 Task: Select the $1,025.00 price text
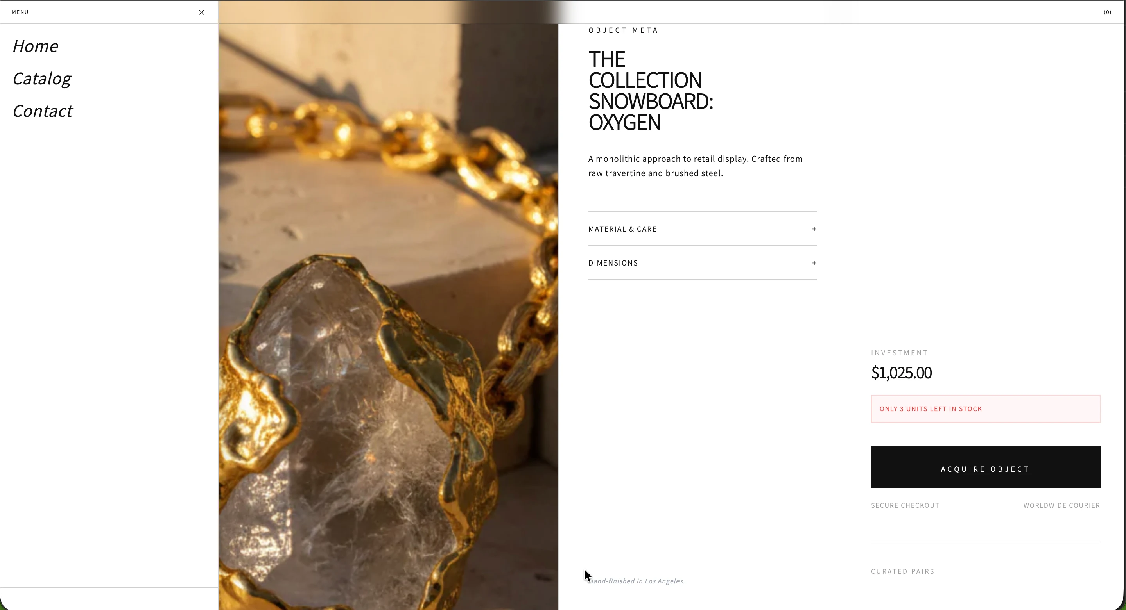(901, 373)
